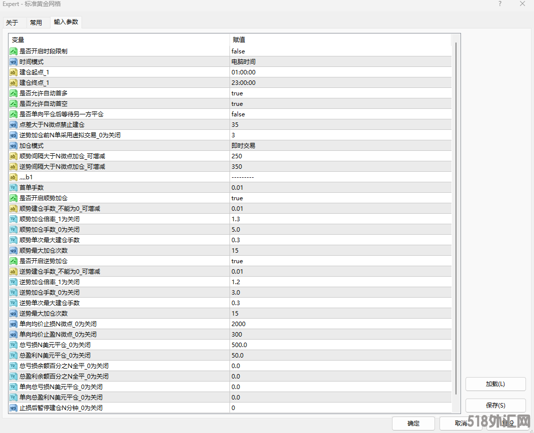Click the integer icon beside 单向均价止损N微点_0为关闭
The width and height of the screenshot is (534, 433).
[13, 324]
